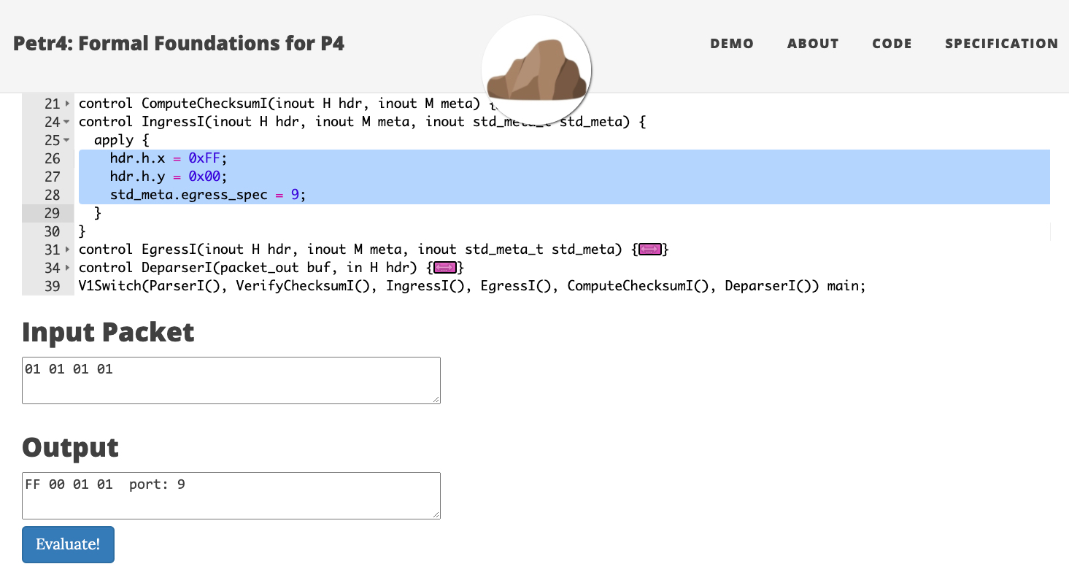Viewport: 1069px width, 572px height.
Task: Click the ComputeChecksumI declaration line
Action: (x=287, y=104)
